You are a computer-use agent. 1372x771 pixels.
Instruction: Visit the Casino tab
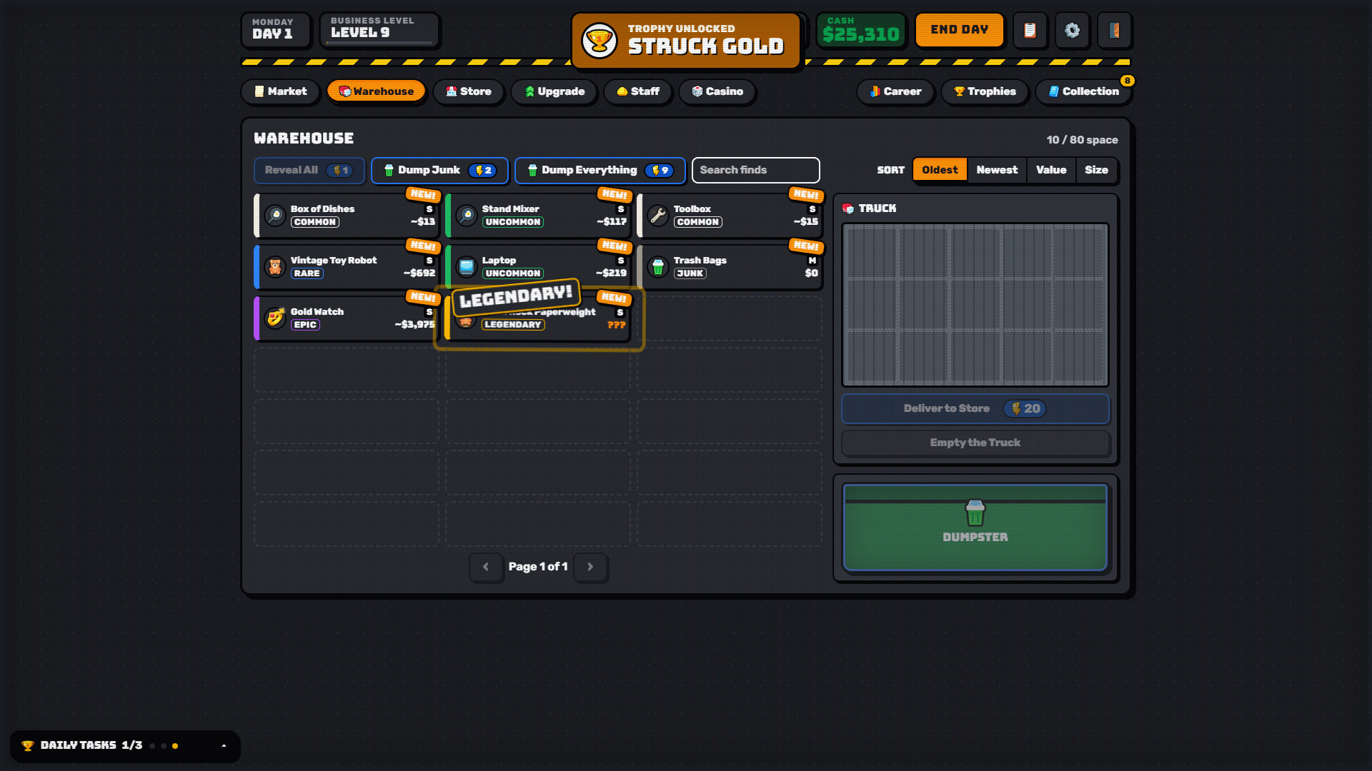point(717,91)
